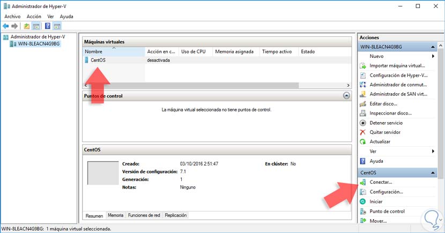Click the Up one level folder icon
Viewport: 445px width, 233px height.
point(26,26)
